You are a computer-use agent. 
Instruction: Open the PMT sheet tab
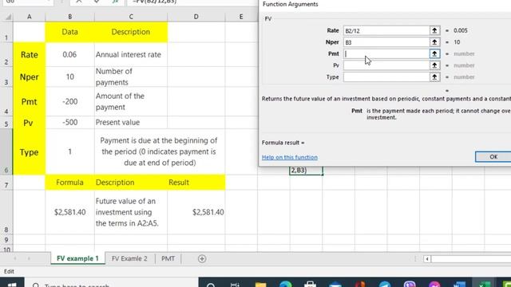pos(168,258)
